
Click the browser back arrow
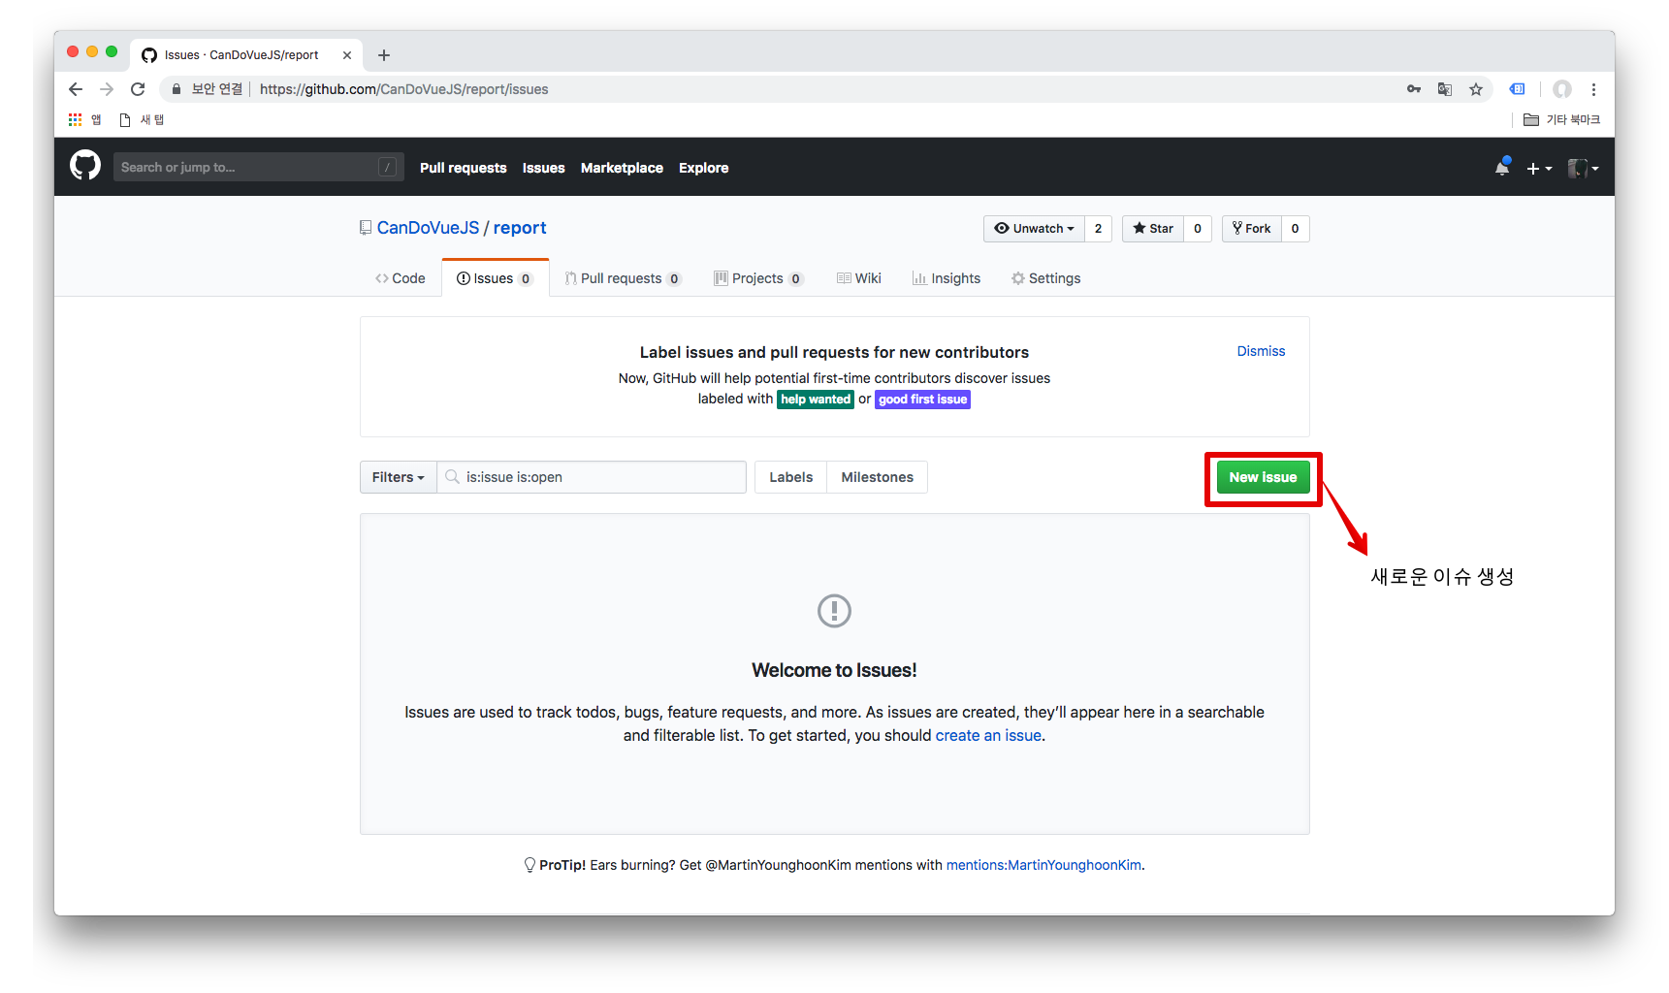click(76, 89)
